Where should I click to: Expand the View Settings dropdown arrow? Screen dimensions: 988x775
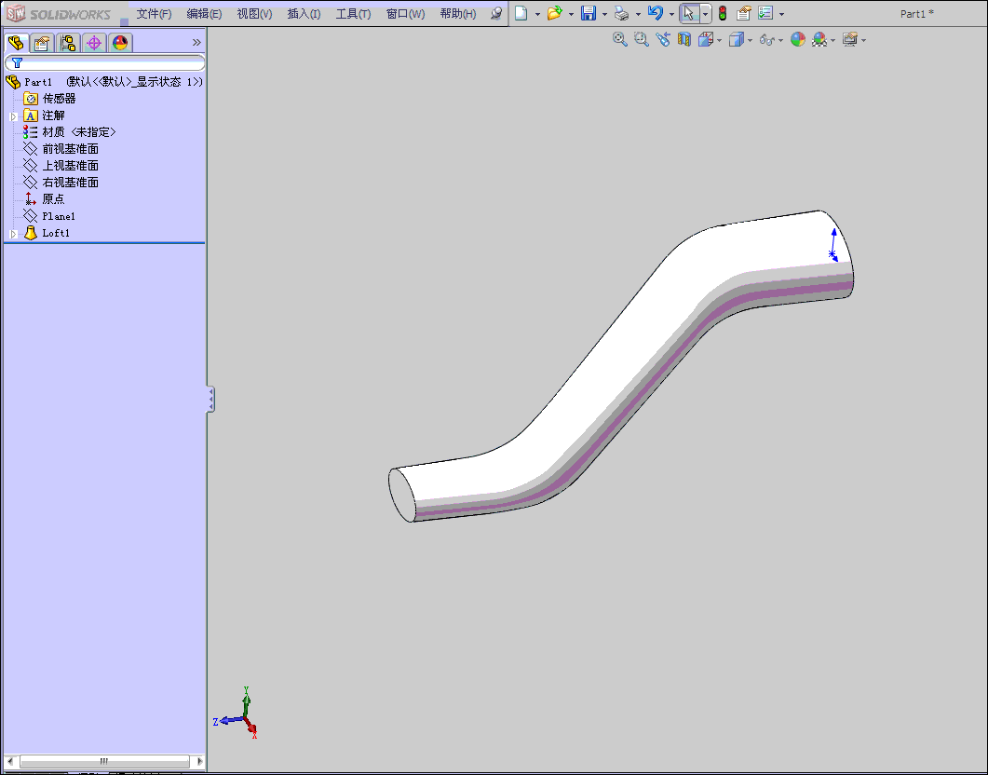[x=864, y=40]
